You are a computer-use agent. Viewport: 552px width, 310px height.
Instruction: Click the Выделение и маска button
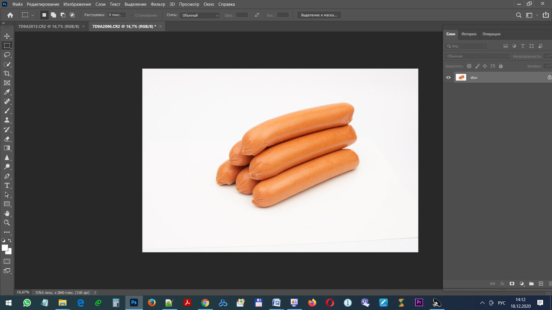click(x=319, y=15)
